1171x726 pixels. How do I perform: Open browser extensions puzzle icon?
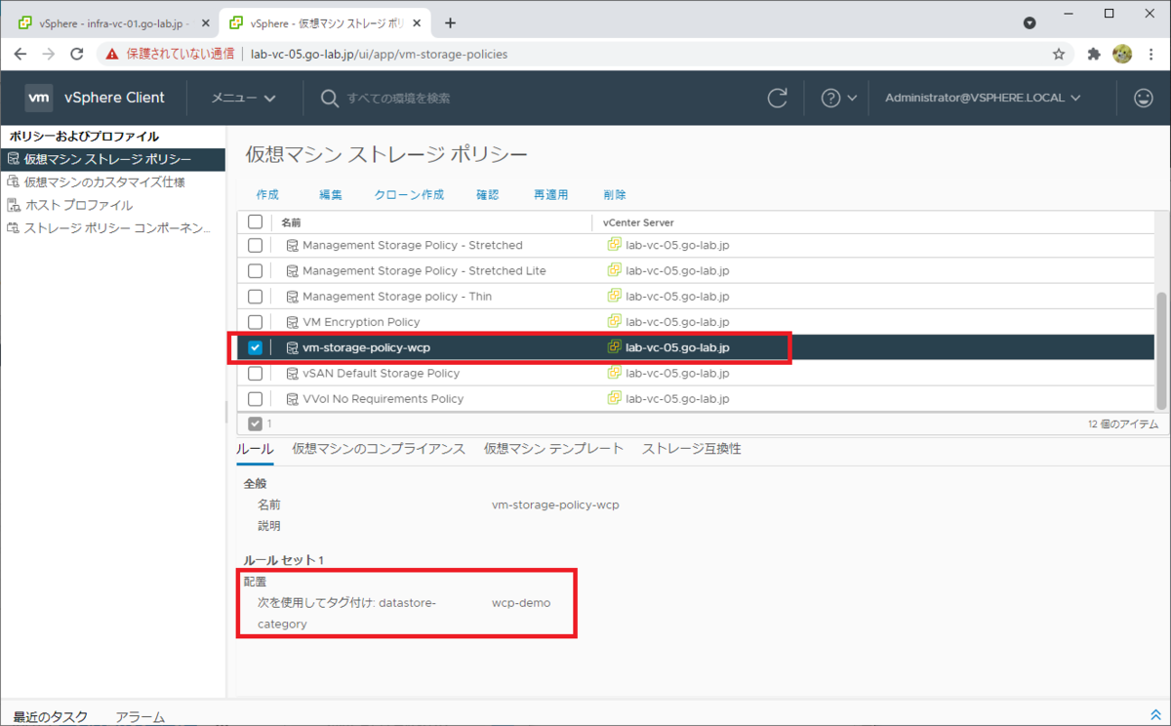pos(1094,55)
